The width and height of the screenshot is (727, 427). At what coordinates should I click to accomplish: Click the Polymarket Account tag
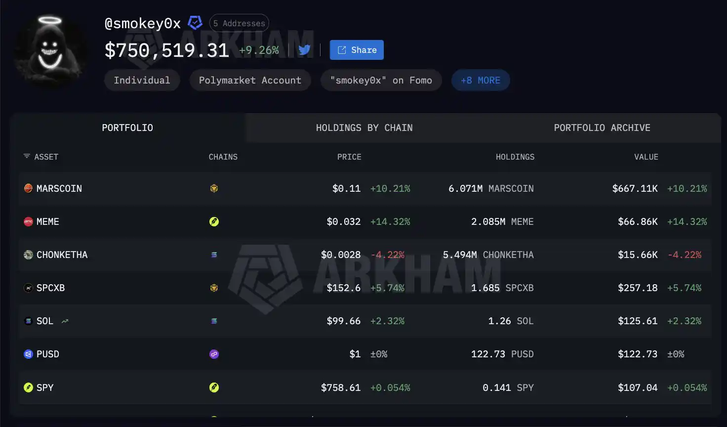pos(250,80)
